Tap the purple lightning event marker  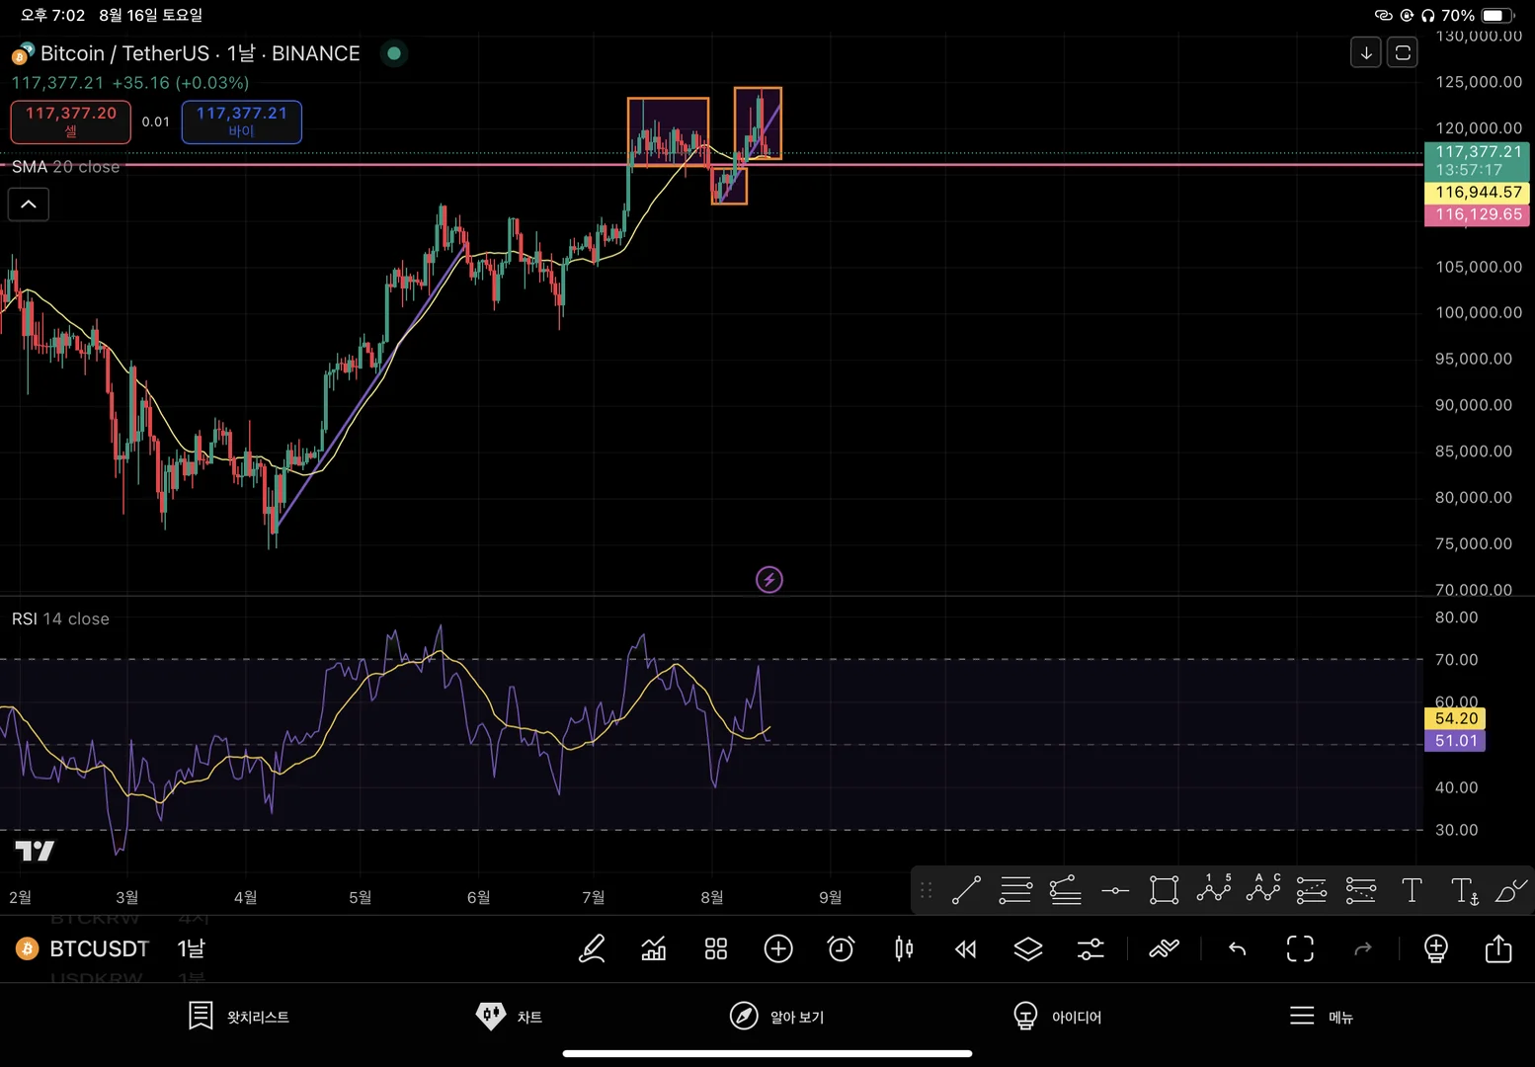[x=769, y=580]
